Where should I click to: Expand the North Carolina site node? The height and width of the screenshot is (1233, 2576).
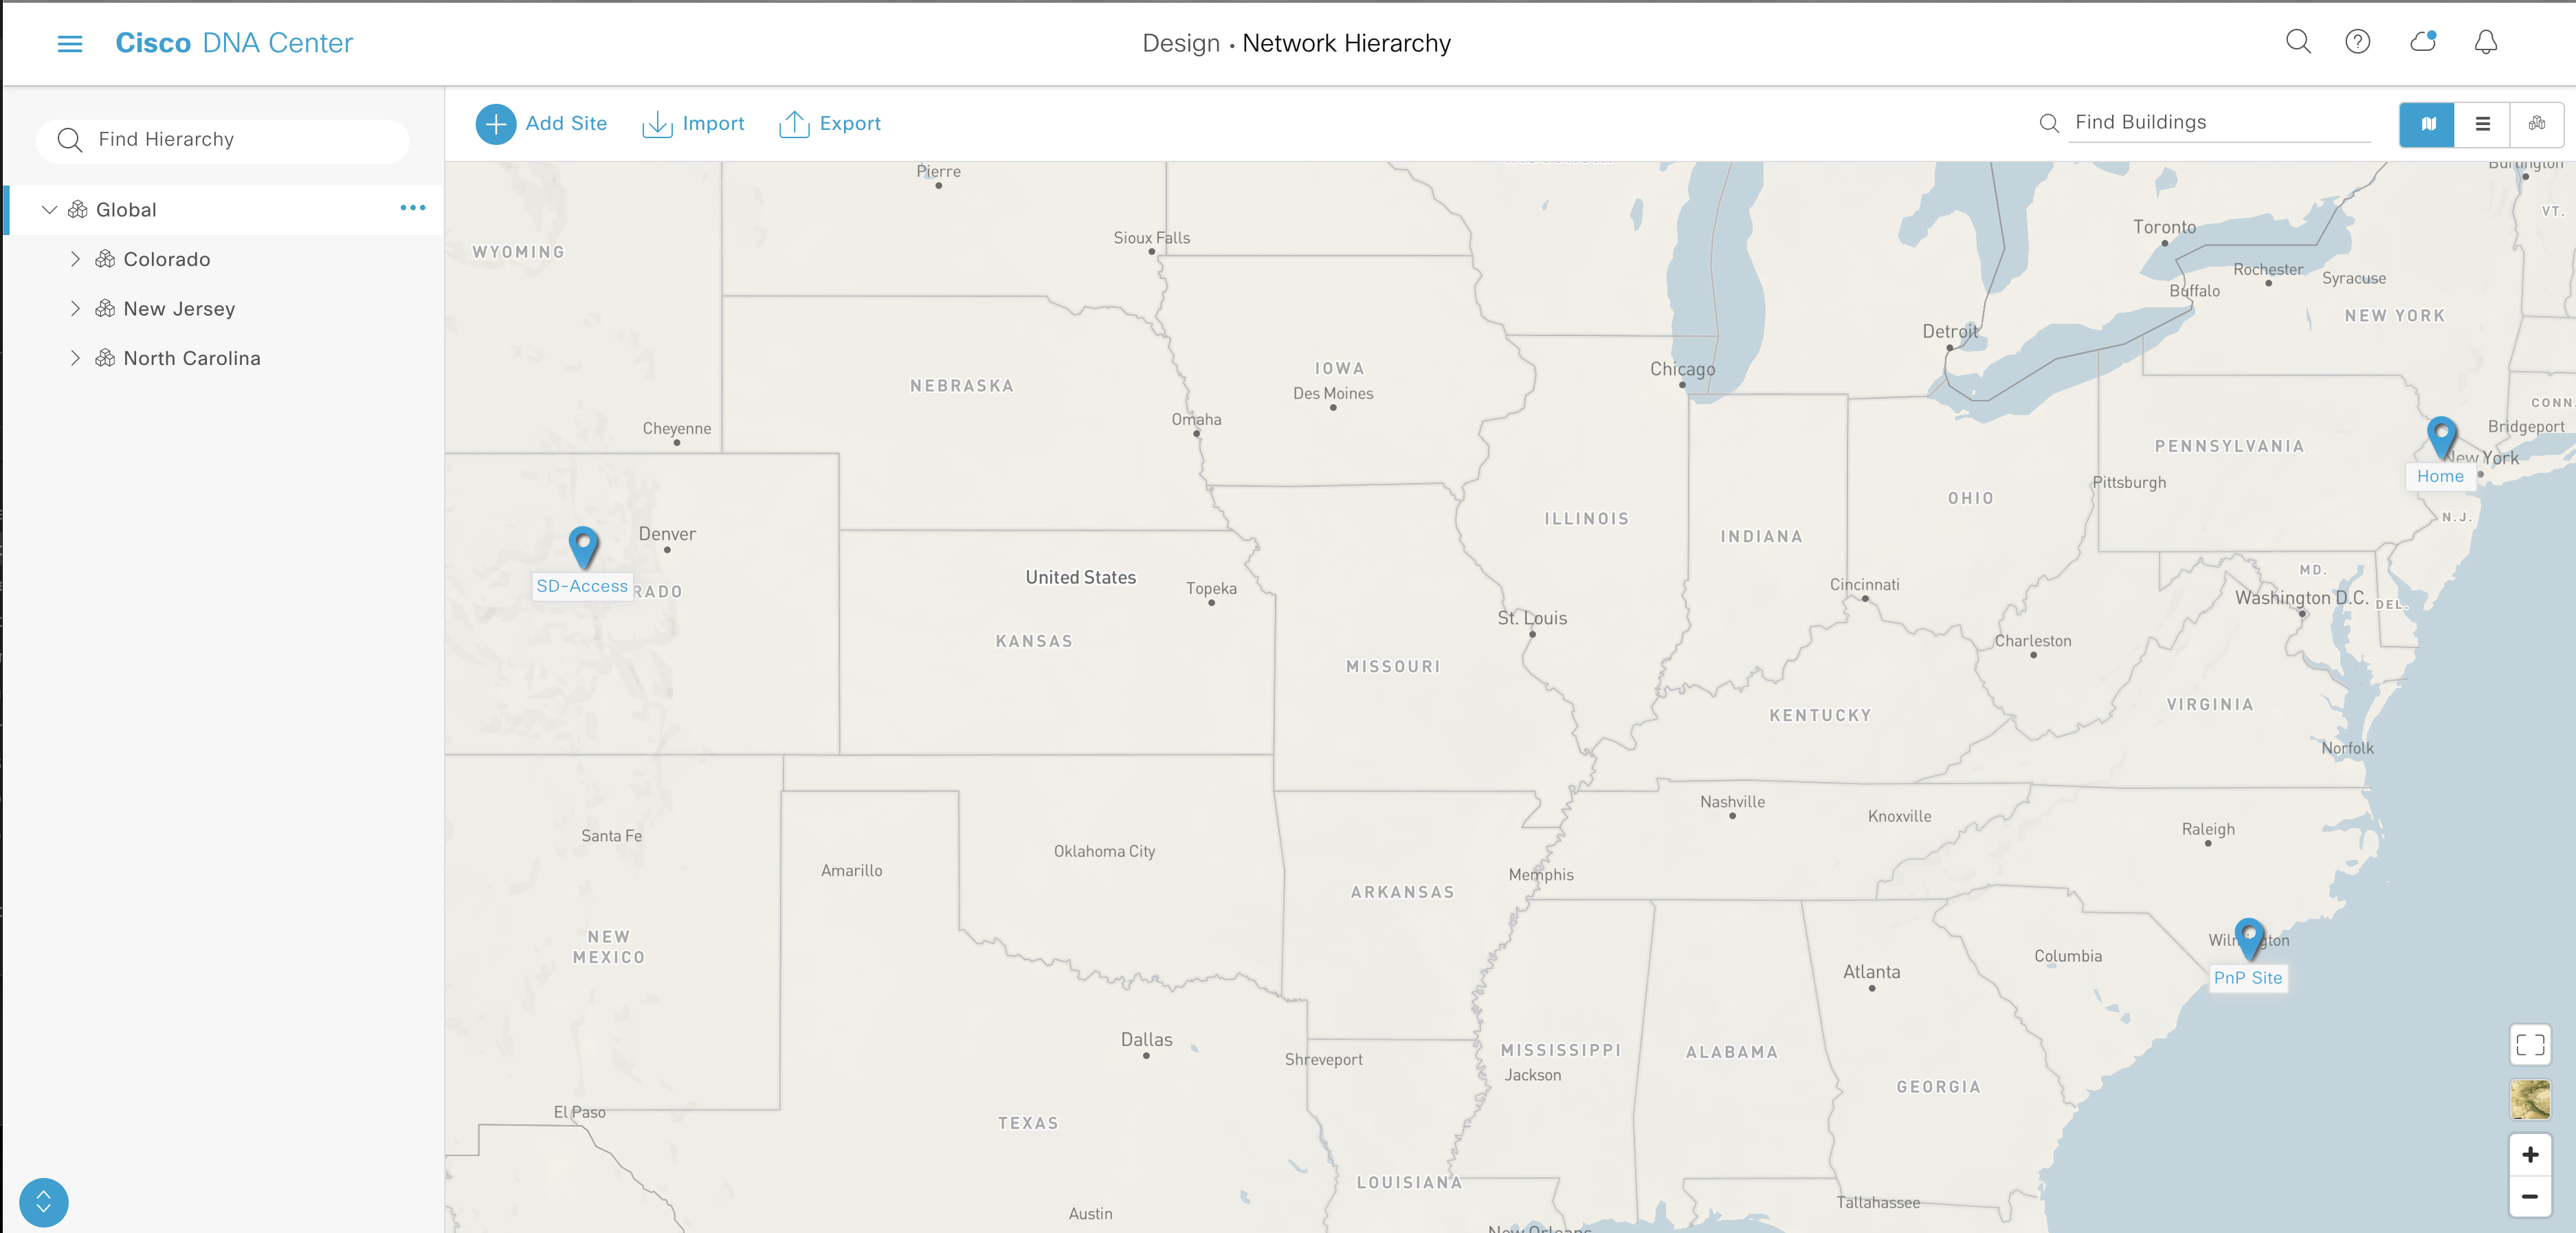click(75, 358)
